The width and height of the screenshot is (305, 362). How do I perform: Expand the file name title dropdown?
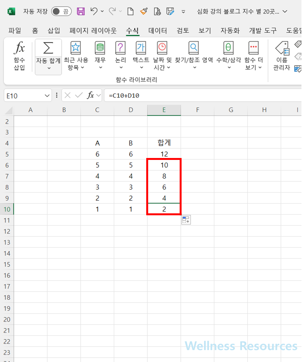(x=285, y=11)
